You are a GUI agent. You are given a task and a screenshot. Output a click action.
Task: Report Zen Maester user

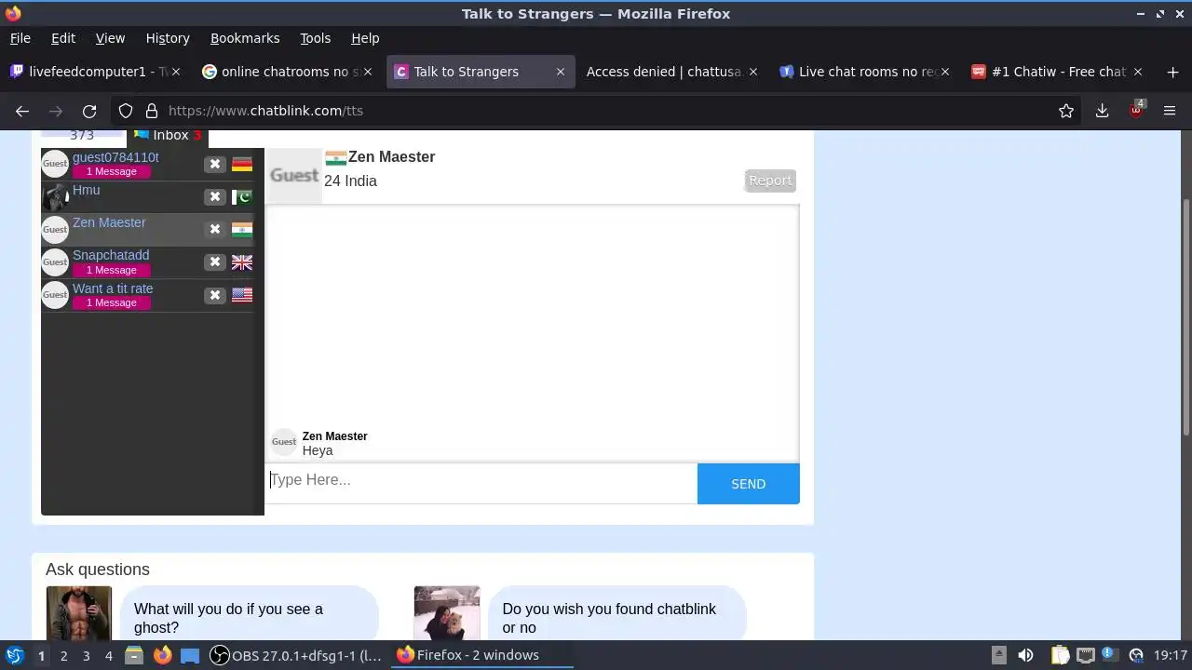click(770, 181)
